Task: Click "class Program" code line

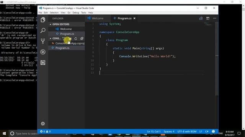Action: pyautogui.click(x=117, y=40)
